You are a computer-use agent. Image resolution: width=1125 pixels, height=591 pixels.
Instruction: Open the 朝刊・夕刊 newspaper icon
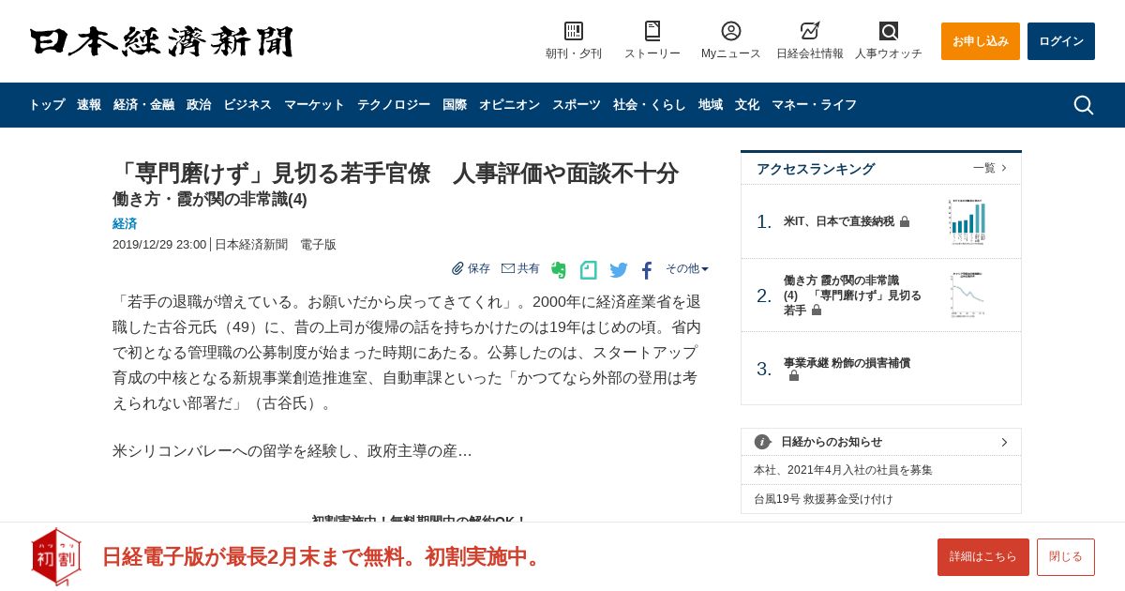coord(574,31)
